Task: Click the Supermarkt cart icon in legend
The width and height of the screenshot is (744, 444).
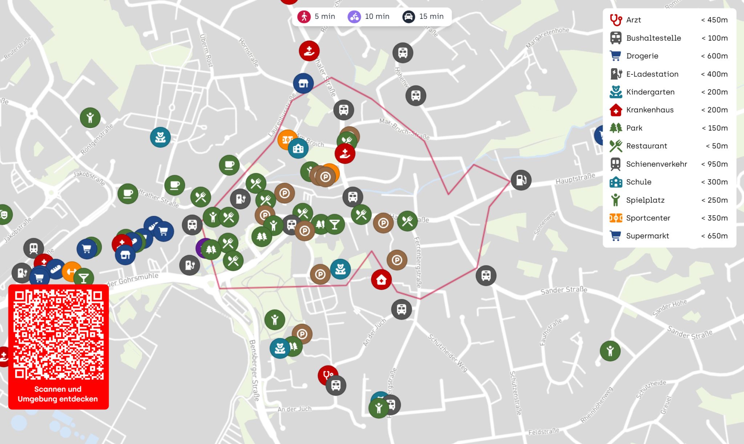Action: (616, 236)
